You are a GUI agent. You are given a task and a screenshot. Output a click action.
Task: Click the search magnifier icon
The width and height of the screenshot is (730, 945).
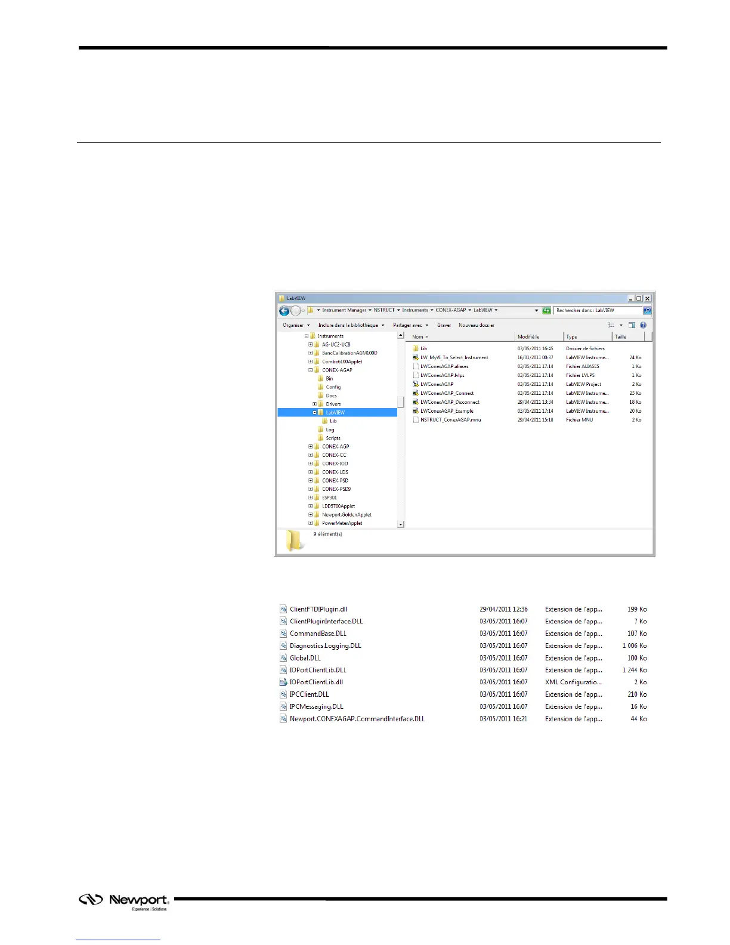click(x=647, y=310)
